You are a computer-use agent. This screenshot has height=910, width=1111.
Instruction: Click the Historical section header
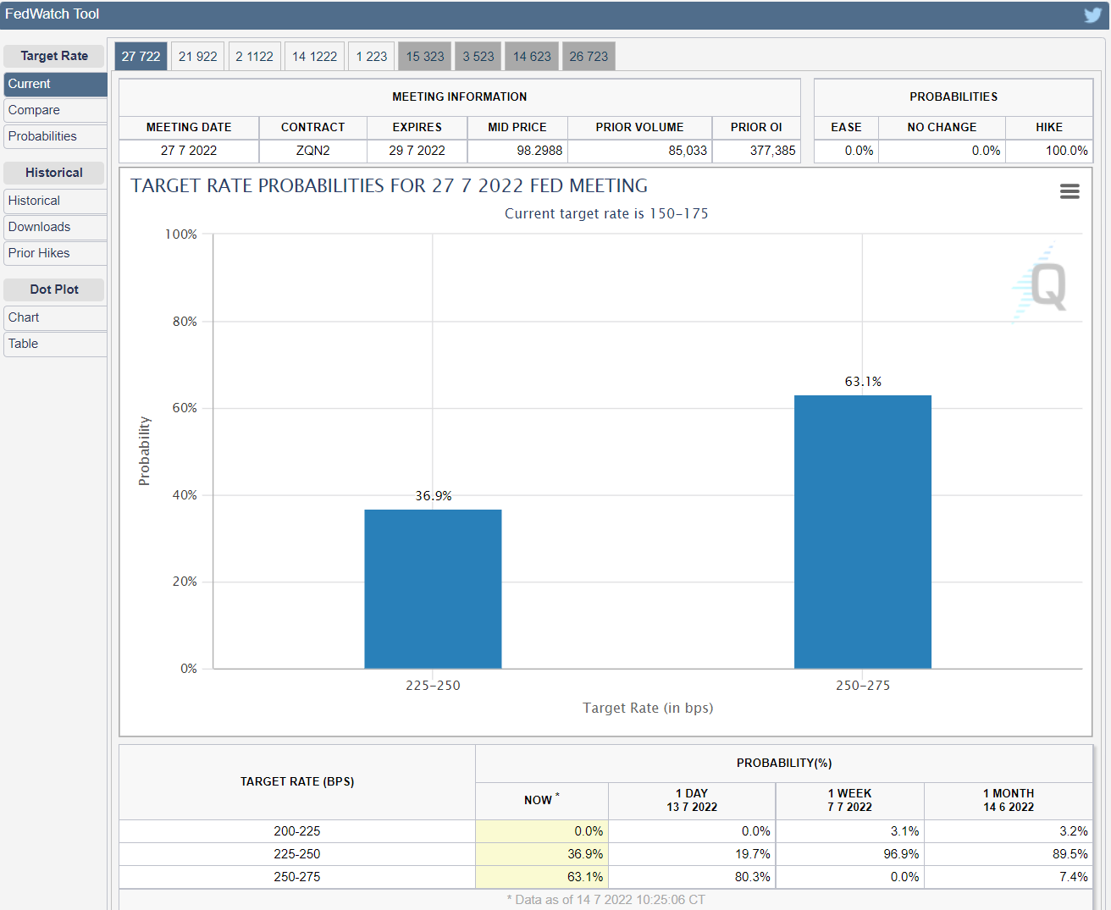point(54,173)
